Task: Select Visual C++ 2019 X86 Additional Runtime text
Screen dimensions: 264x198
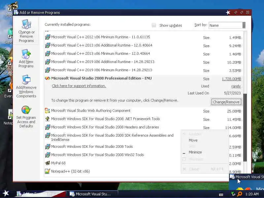Action: (x=103, y=62)
